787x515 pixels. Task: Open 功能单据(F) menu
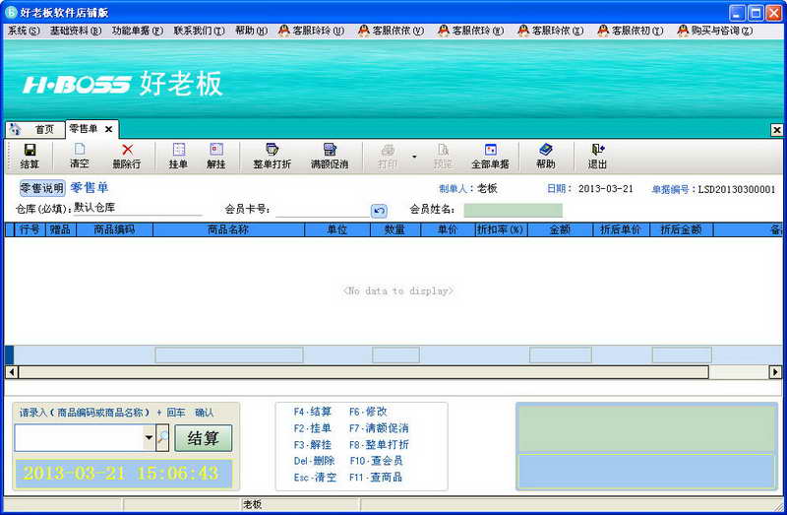tap(138, 31)
